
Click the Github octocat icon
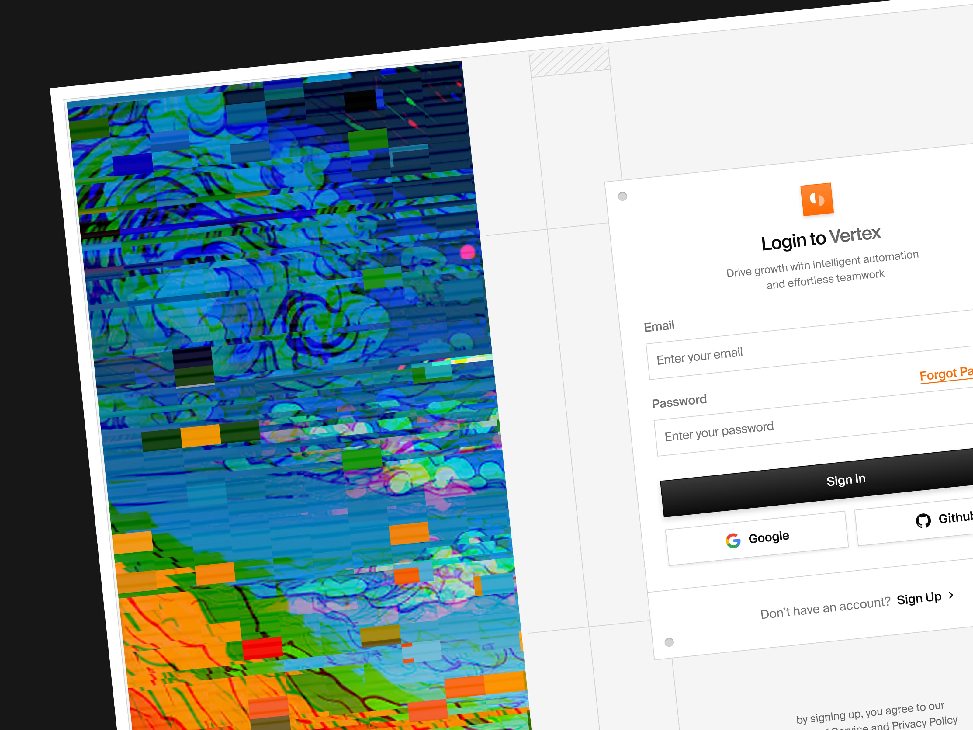pos(923,520)
